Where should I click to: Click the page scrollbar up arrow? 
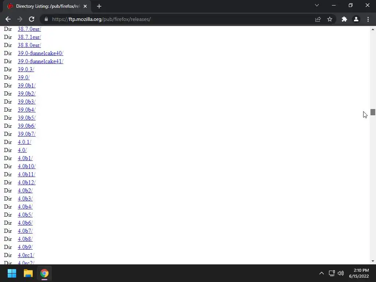point(373,29)
